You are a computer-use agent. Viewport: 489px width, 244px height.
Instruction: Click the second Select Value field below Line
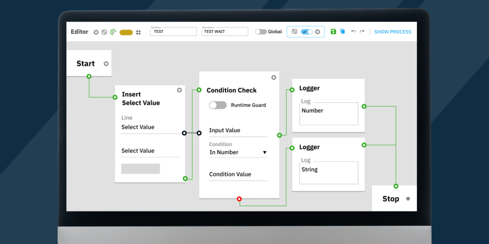[150, 151]
